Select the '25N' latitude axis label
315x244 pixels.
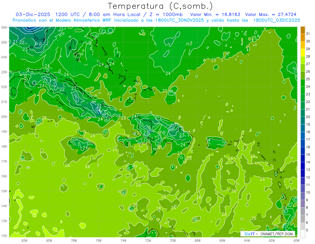pos(4,42)
